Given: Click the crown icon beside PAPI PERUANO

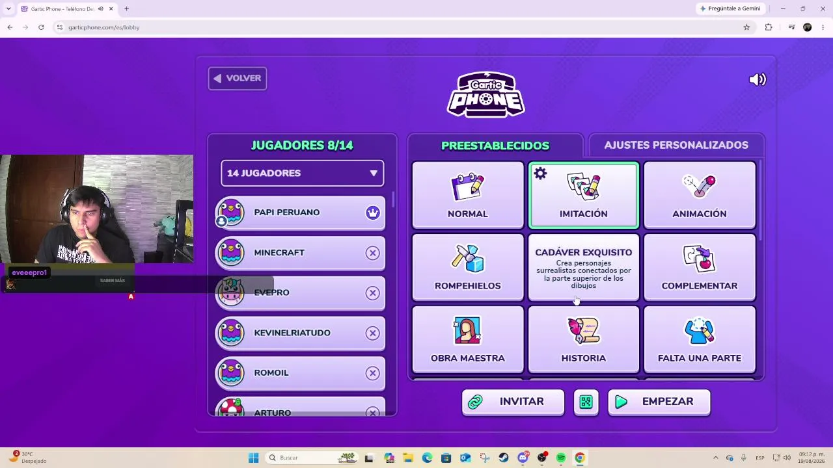Looking at the screenshot, I should click(373, 213).
